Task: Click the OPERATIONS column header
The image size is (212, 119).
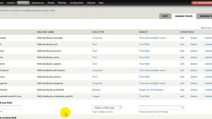Action: point(187,32)
